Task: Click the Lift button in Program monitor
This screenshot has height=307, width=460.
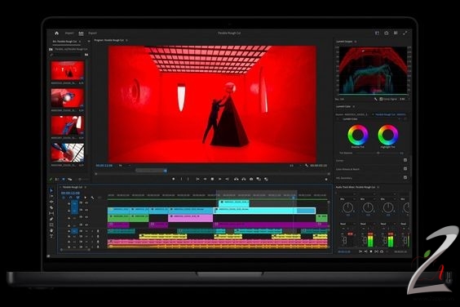Action: click(x=237, y=179)
